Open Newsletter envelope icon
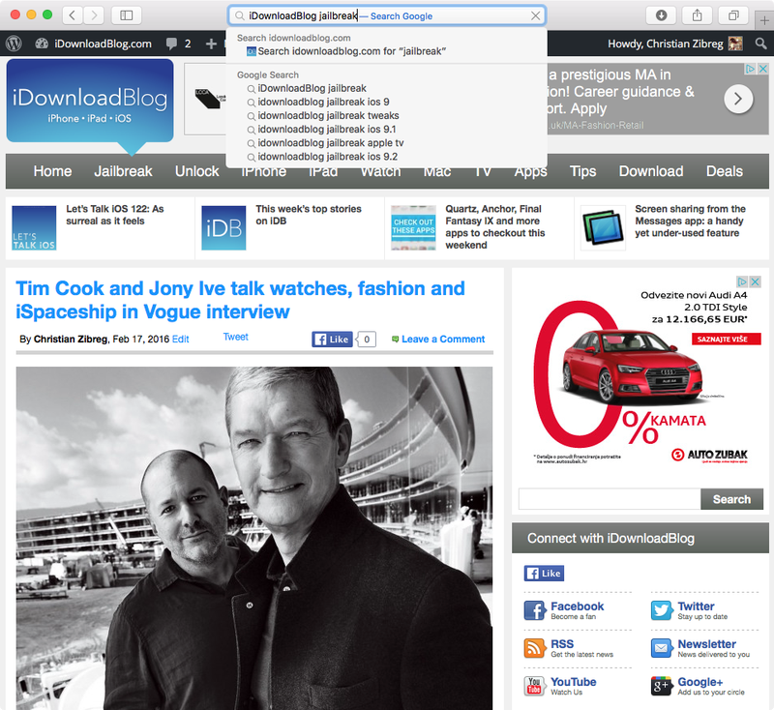Screen dimensions: 774x710 click(662, 648)
